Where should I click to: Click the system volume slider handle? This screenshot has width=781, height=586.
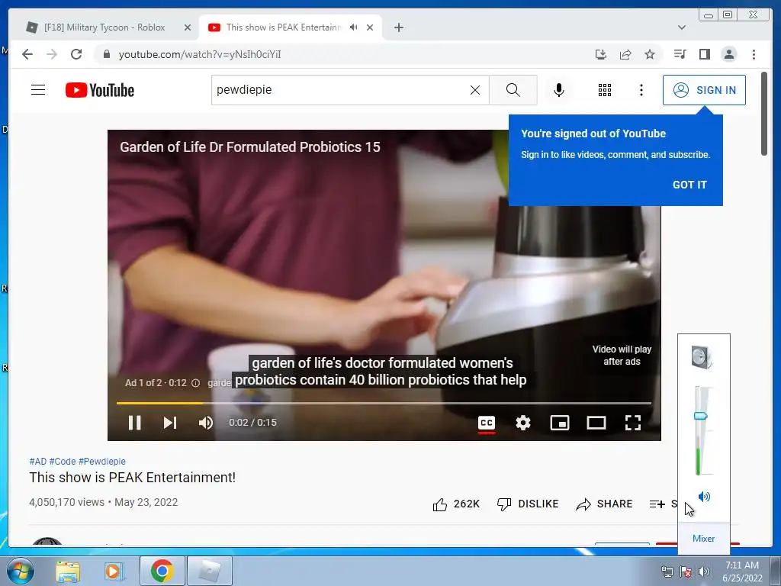(701, 416)
